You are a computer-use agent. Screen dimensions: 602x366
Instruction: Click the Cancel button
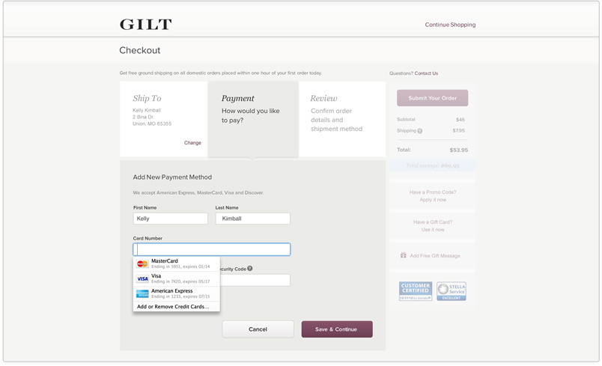point(258,329)
